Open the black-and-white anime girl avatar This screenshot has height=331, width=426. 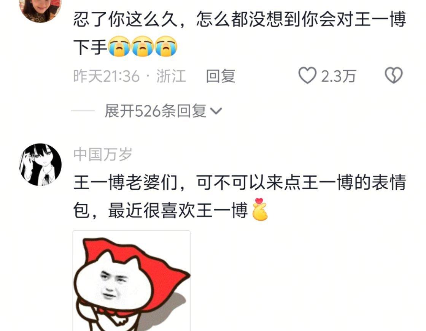(x=40, y=165)
